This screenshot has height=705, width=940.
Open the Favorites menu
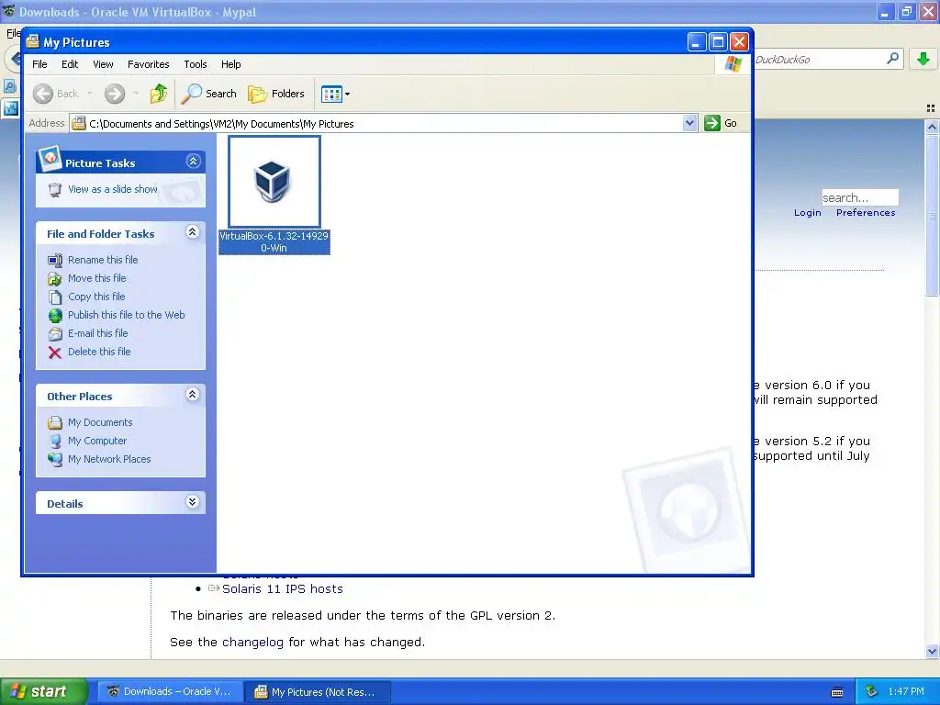[148, 64]
